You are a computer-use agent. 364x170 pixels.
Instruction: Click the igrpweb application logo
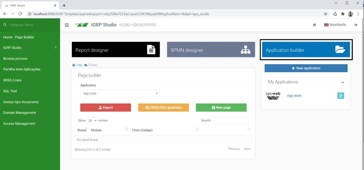click(x=273, y=96)
